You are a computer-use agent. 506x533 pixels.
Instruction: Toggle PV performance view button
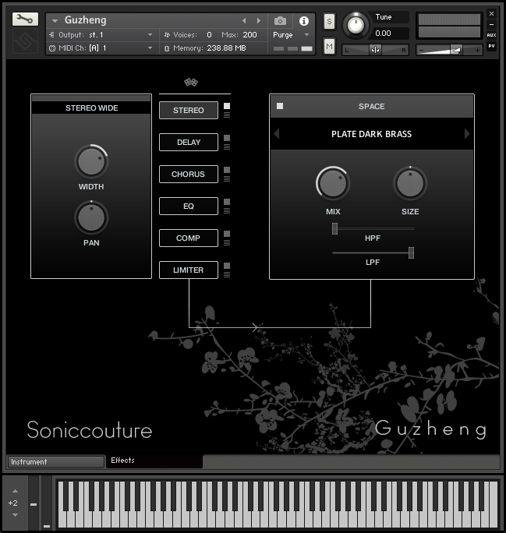point(491,46)
